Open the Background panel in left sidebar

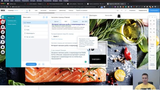3,22
